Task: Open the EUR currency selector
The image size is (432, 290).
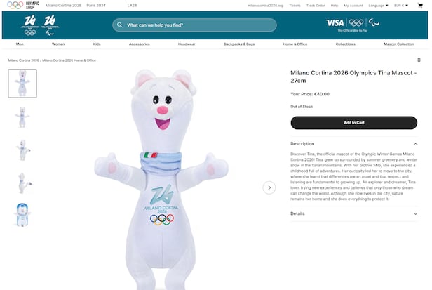Action: [402, 5]
